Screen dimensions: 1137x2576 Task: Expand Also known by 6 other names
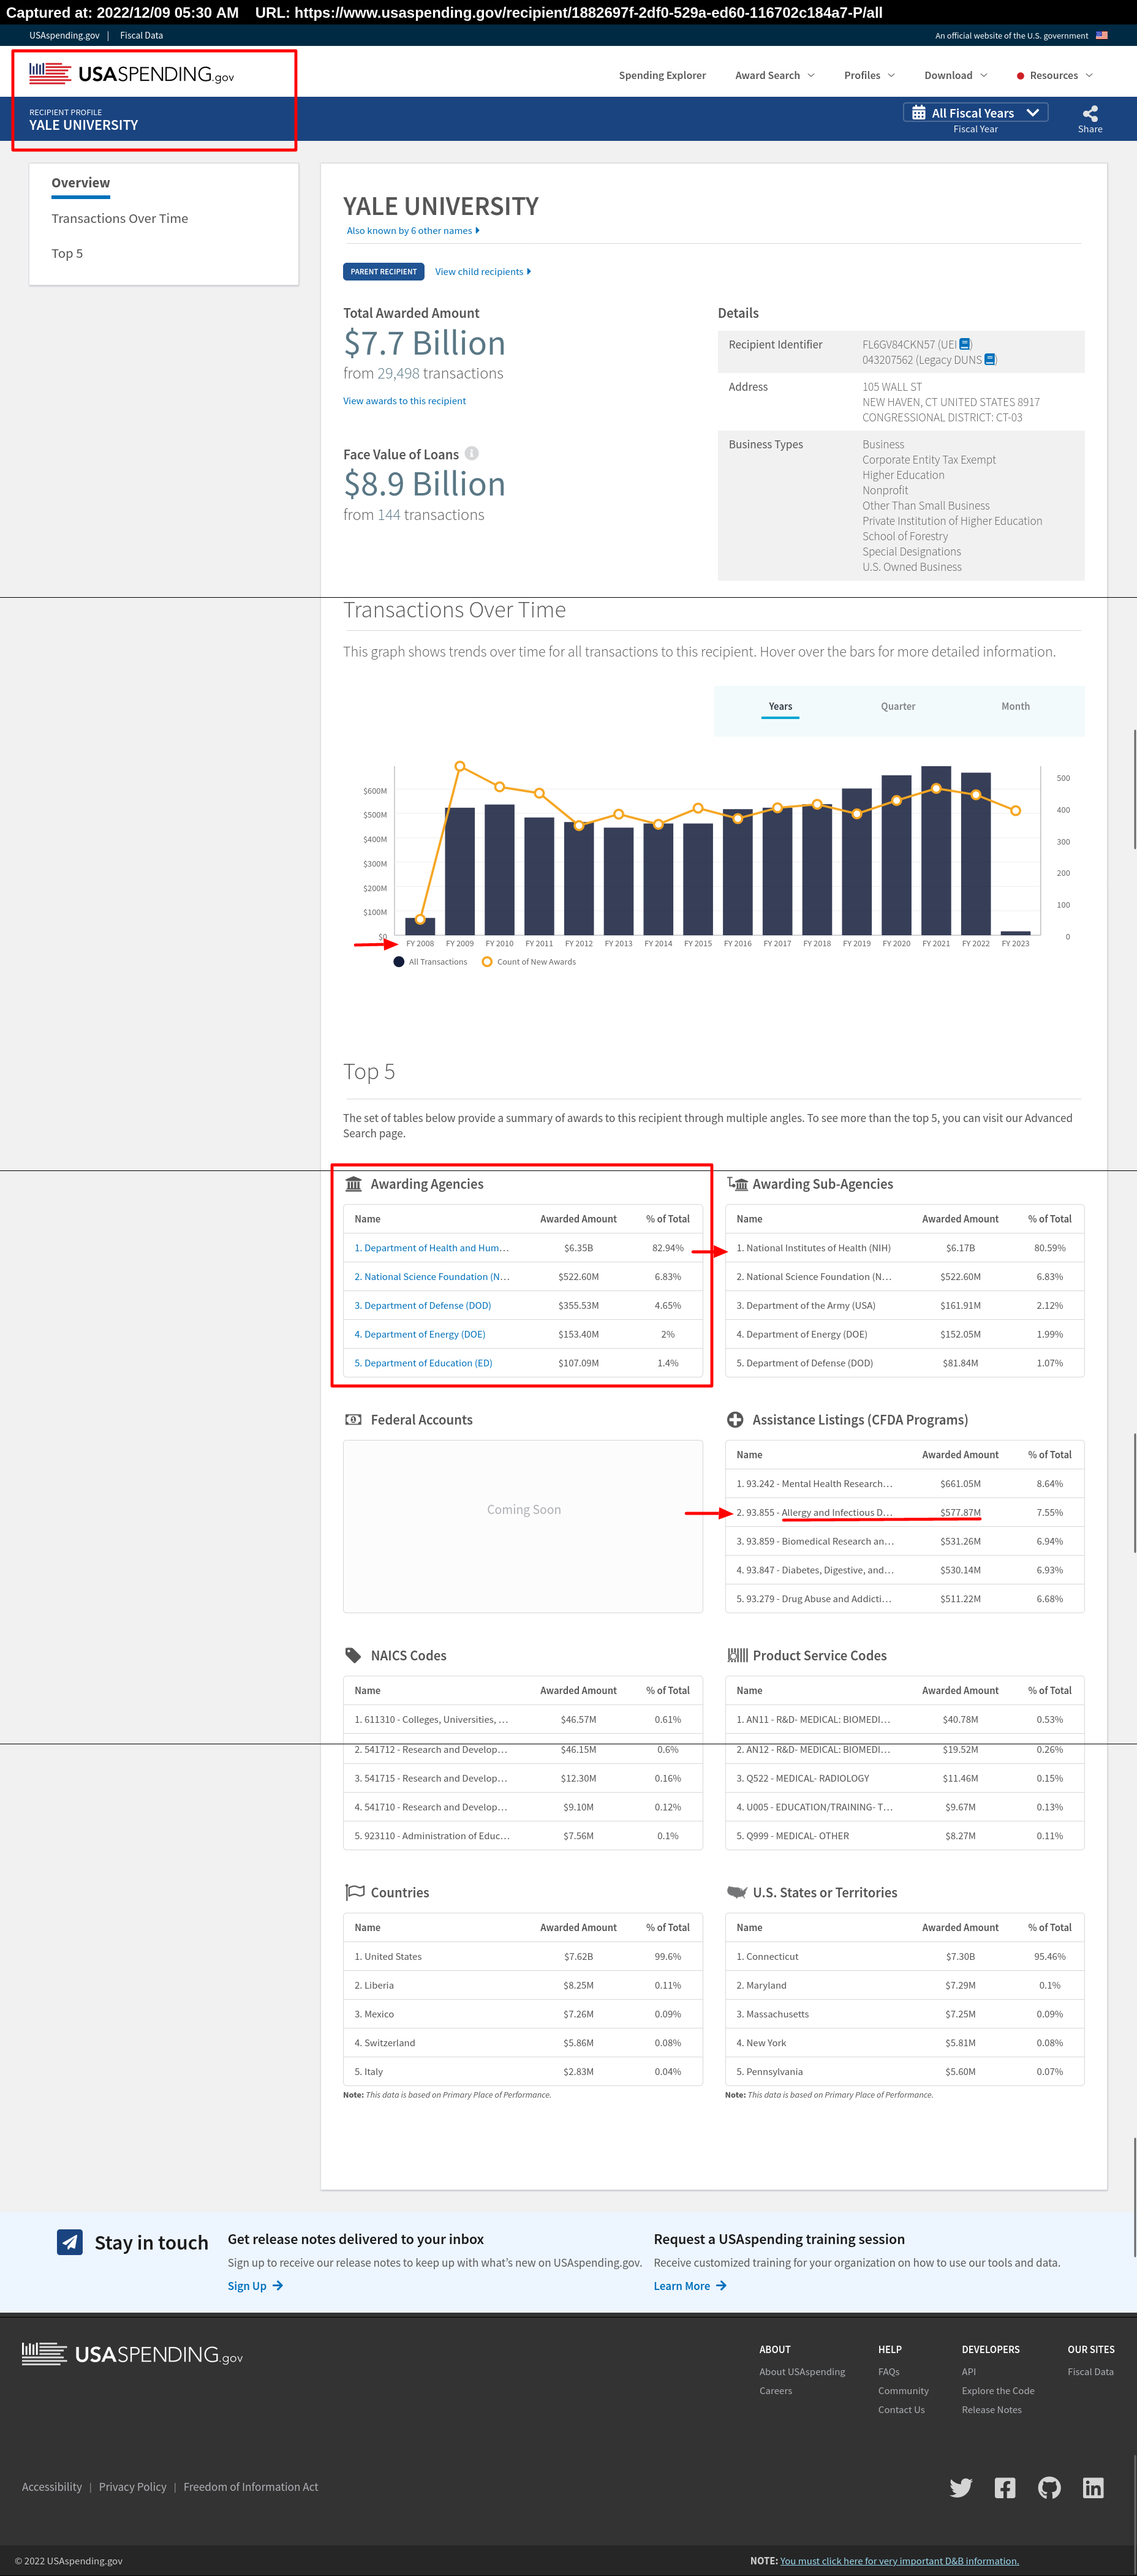413,231
